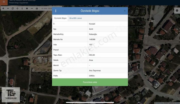
Task: Zoom in with the plus tool
Action: pyautogui.click(x=3, y=8)
